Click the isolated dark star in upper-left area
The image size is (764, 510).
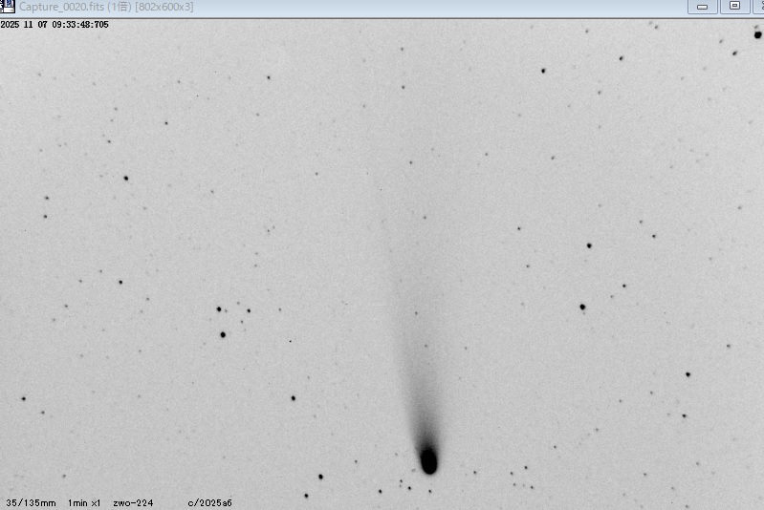point(125,178)
